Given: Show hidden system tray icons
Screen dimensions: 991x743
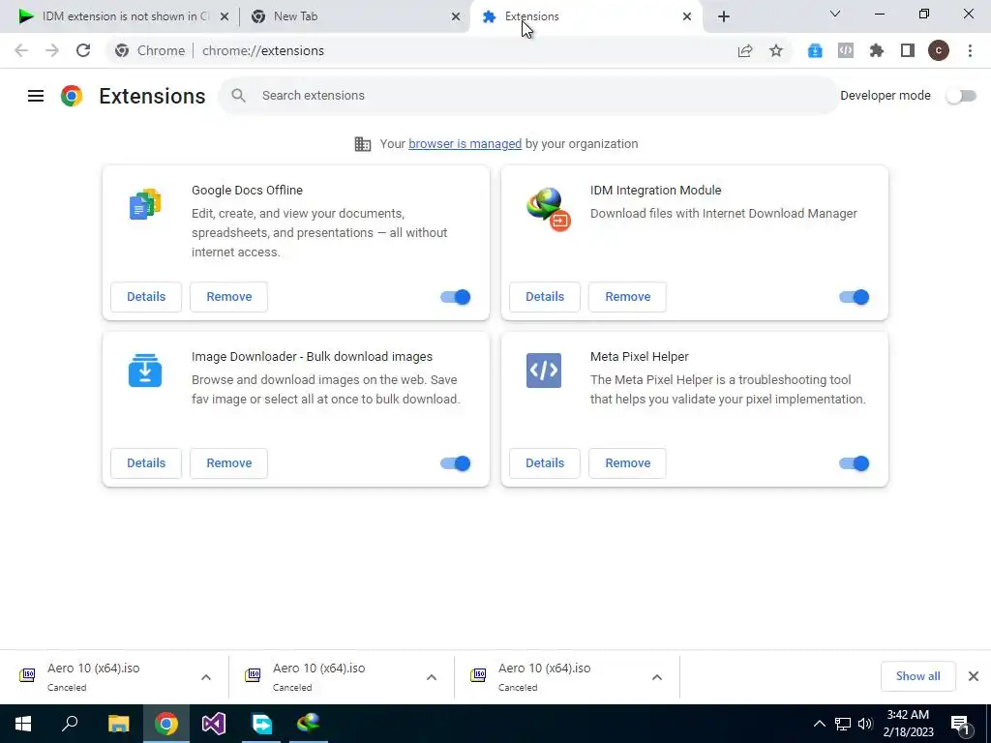Looking at the screenshot, I should [x=819, y=724].
